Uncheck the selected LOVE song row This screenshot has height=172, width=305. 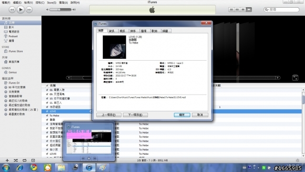point(47,111)
